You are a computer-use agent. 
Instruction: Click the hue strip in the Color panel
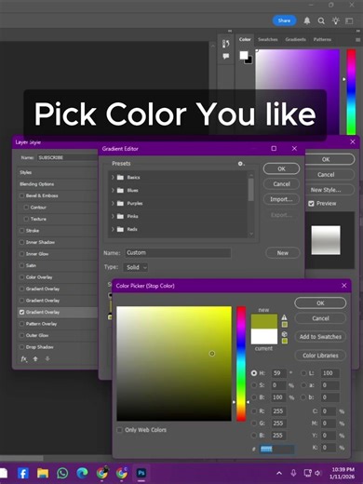[x=351, y=91]
